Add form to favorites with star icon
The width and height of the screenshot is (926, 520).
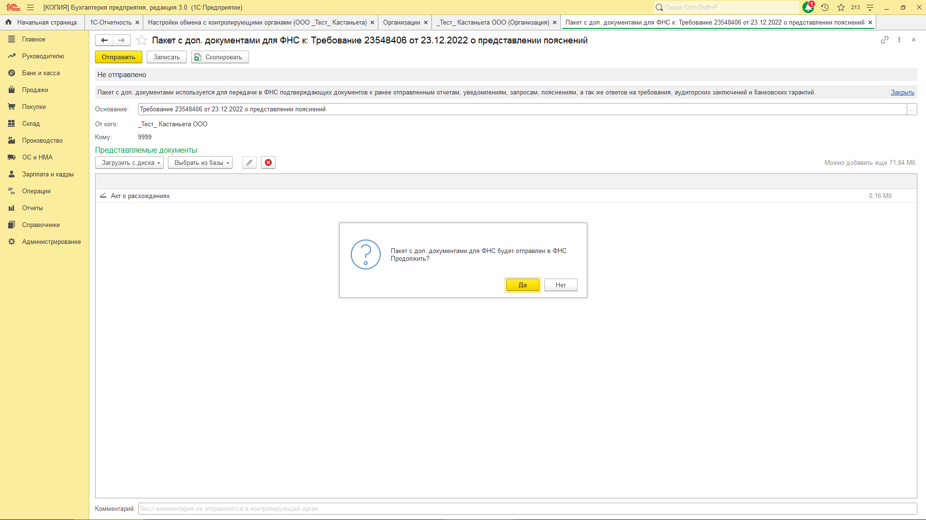pyautogui.click(x=141, y=40)
